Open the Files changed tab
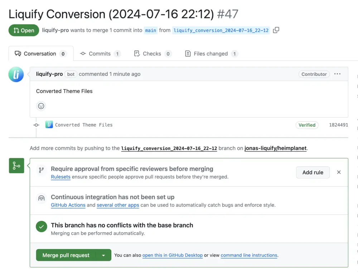Viewport: 358px width, 273px height. 212,54
